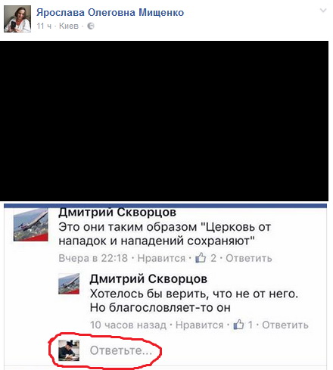Click thumbs-up icon showing 1 like

[238, 325]
